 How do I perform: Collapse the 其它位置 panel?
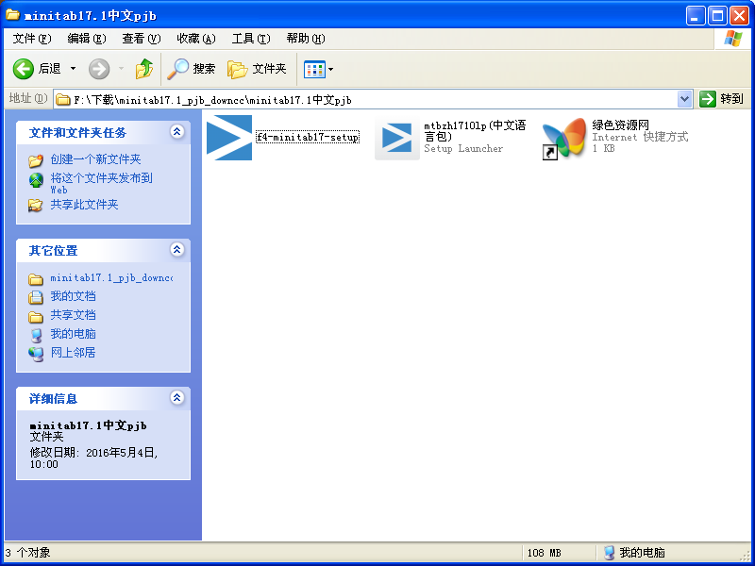tap(177, 249)
